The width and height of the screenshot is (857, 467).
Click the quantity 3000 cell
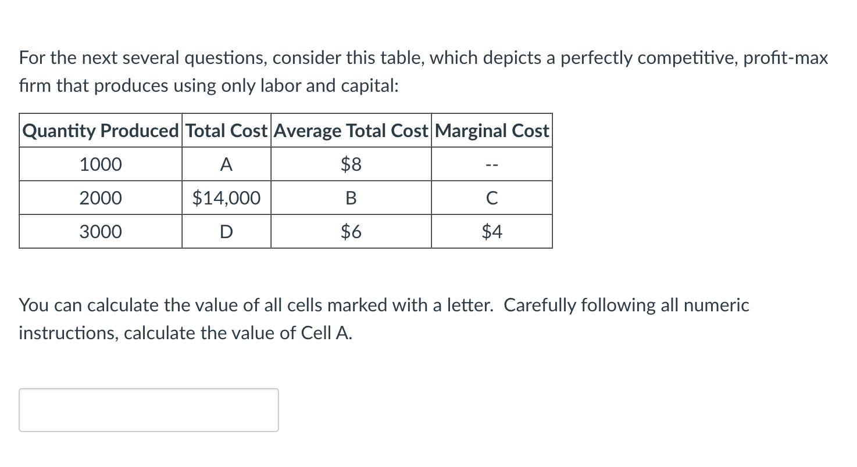100,232
